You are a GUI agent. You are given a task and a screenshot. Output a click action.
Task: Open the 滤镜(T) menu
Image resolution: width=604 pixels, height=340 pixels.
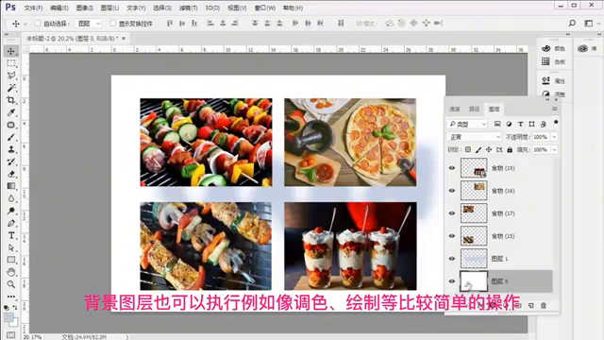click(x=188, y=8)
